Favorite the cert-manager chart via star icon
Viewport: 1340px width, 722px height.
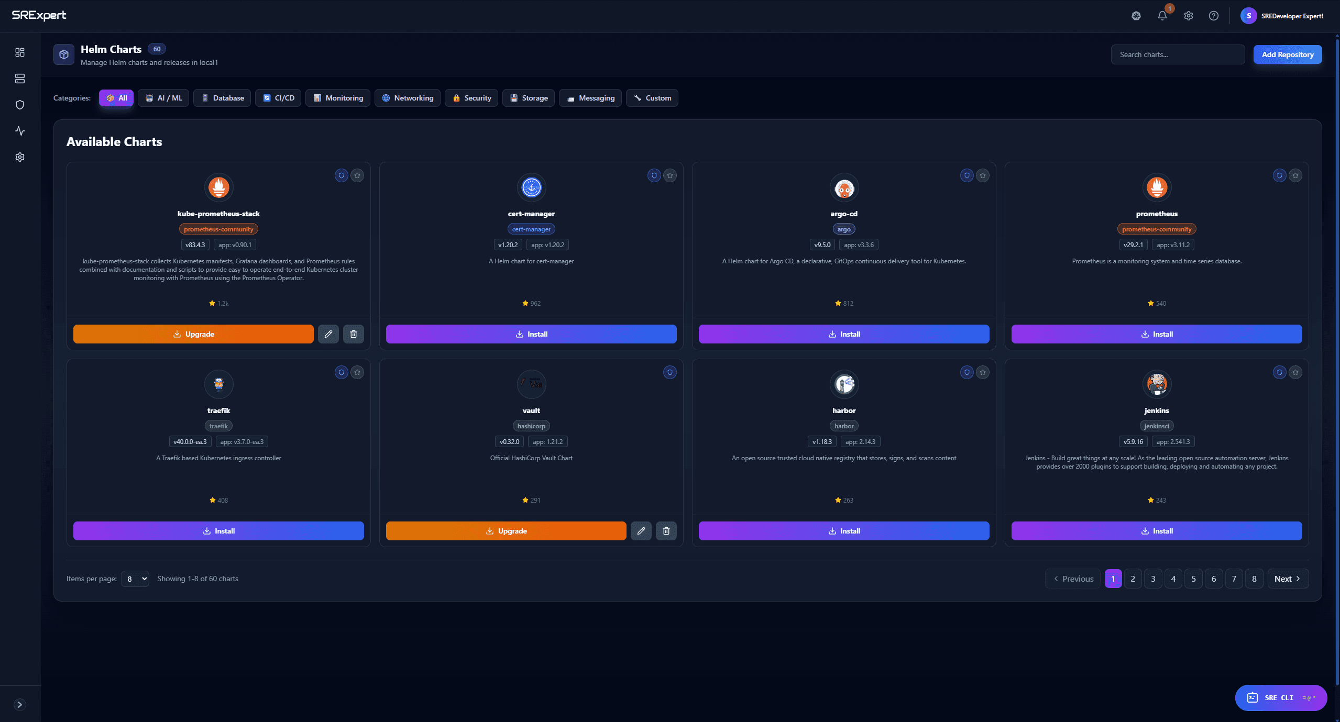click(669, 175)
